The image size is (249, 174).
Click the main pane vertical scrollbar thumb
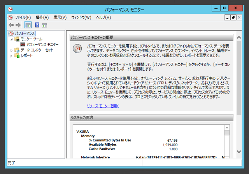[239, 78]
